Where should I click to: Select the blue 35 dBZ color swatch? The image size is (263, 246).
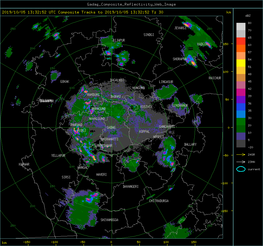[241, 107]
